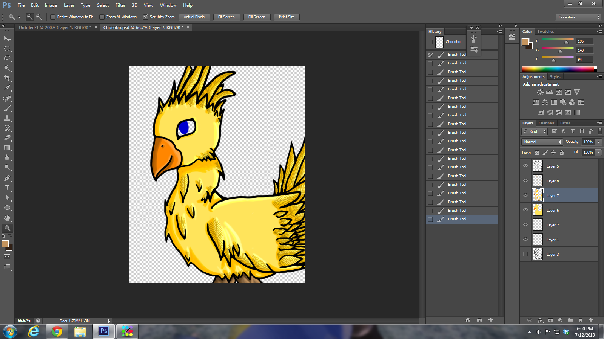Hide Layer 2 visibility eye

tap(525, 224)
